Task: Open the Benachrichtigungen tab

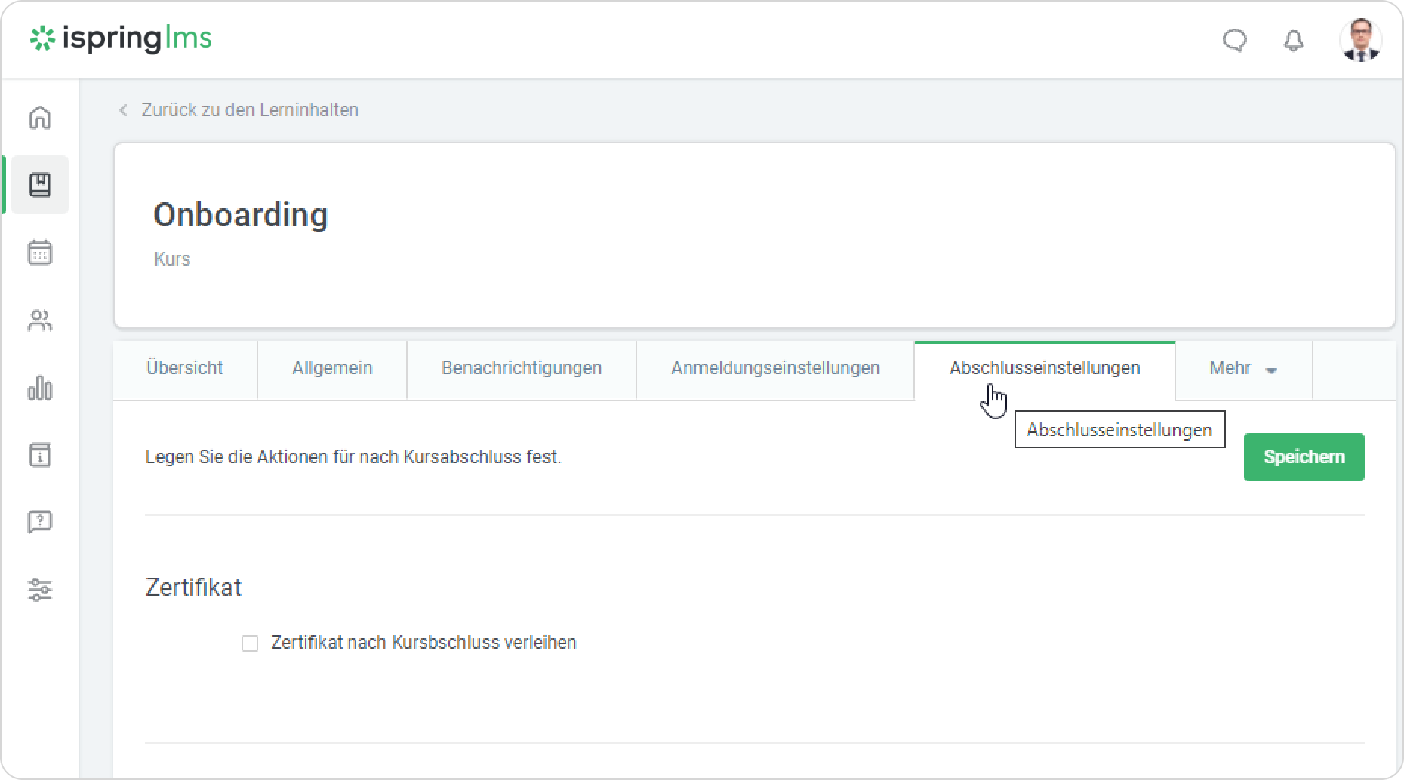Action: 522,368
